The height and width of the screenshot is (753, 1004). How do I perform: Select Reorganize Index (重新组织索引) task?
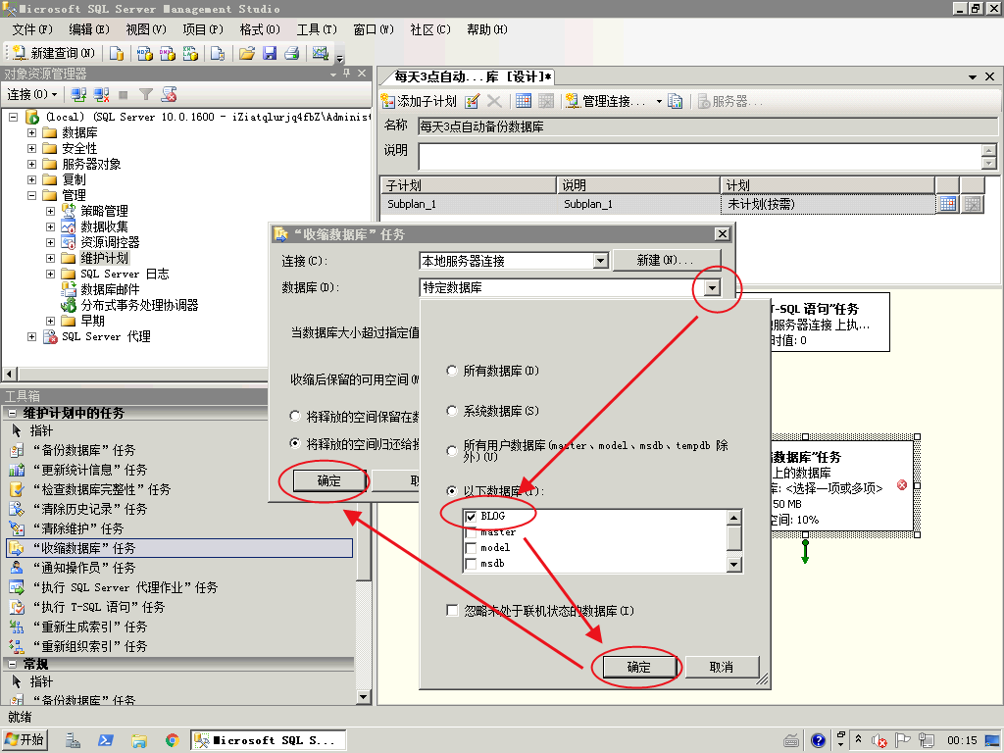[89, 646]
